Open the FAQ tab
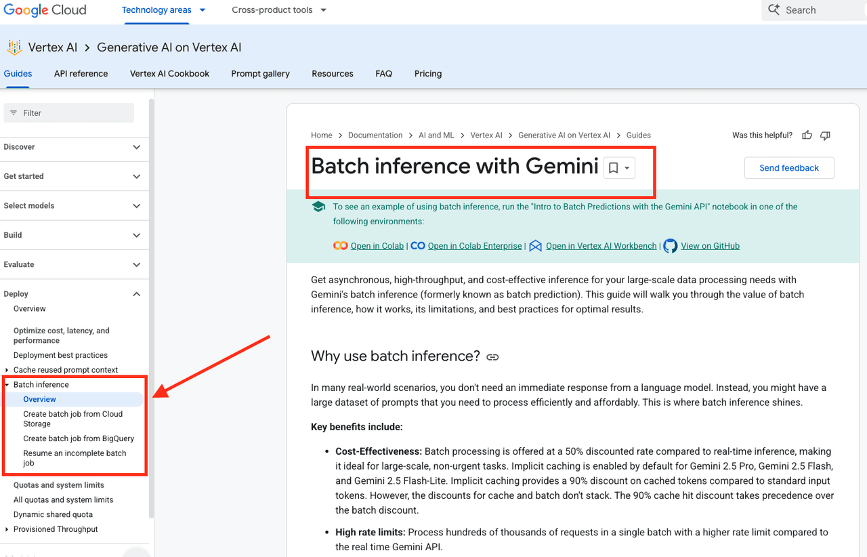Viewport: 867px width, 557px height. coord(383,74)
